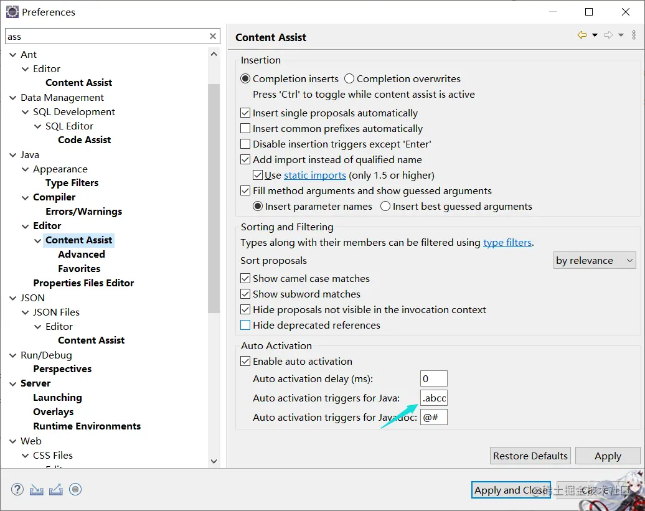645x511 pixels.
Task: Open the type filters link
Action: click(x=507, y=243)
